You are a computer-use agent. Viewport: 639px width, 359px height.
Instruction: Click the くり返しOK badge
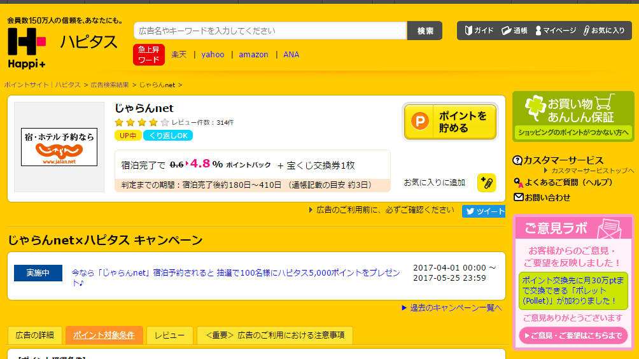[168, 136]
